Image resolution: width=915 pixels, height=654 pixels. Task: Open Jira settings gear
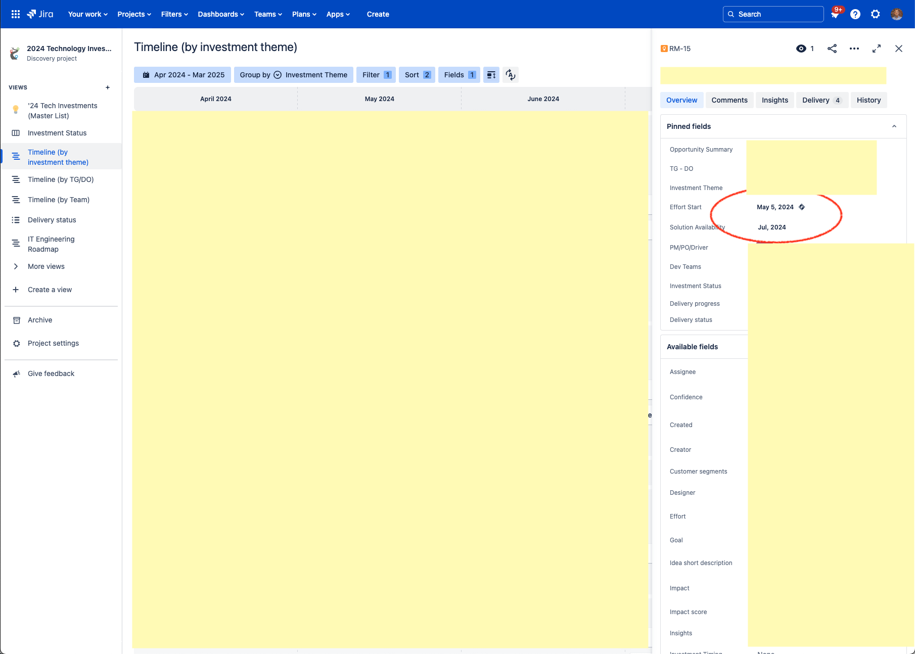coord(876,14)
